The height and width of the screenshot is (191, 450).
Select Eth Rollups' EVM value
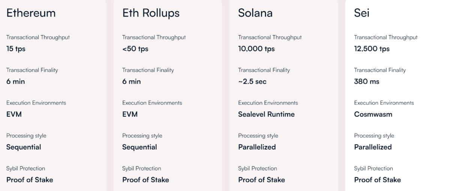coord(130,115)
